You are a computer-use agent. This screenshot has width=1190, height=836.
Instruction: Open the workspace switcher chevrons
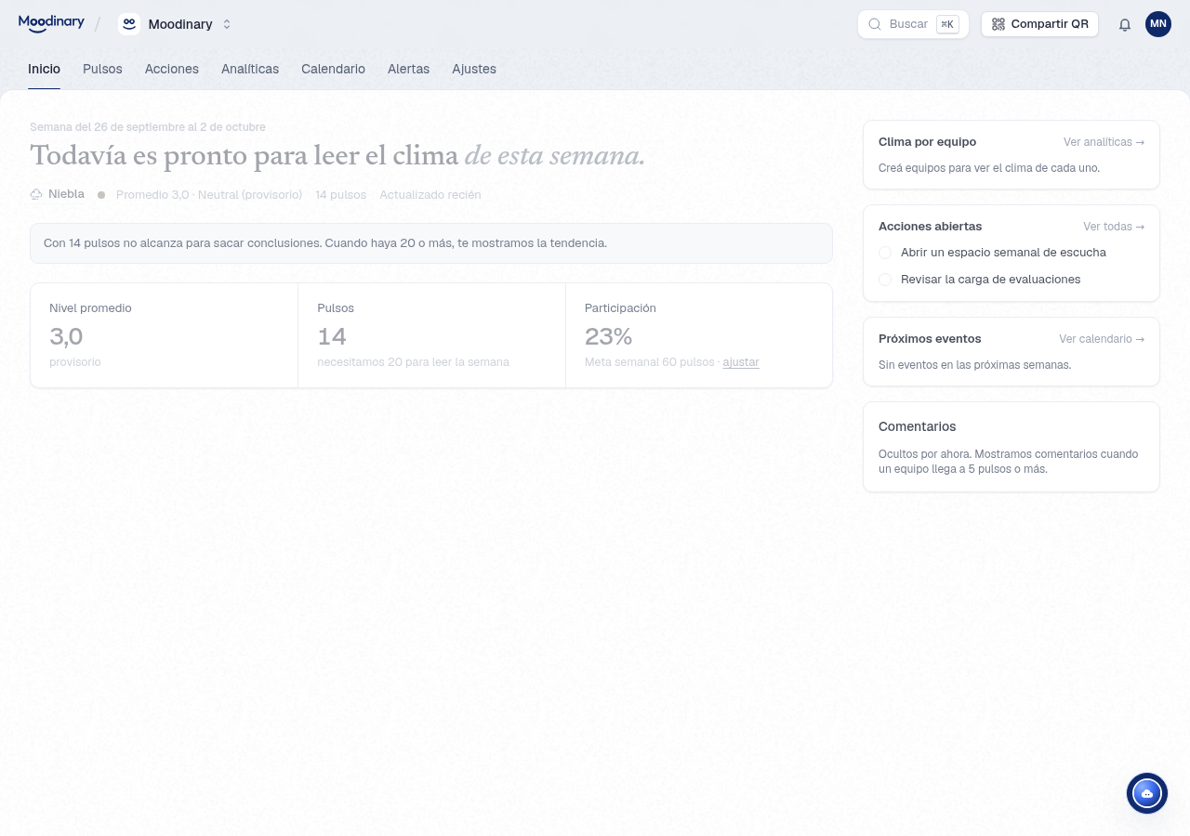point(227,24)
